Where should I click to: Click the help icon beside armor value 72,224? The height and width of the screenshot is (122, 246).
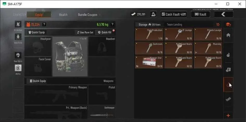click(44, 24)
